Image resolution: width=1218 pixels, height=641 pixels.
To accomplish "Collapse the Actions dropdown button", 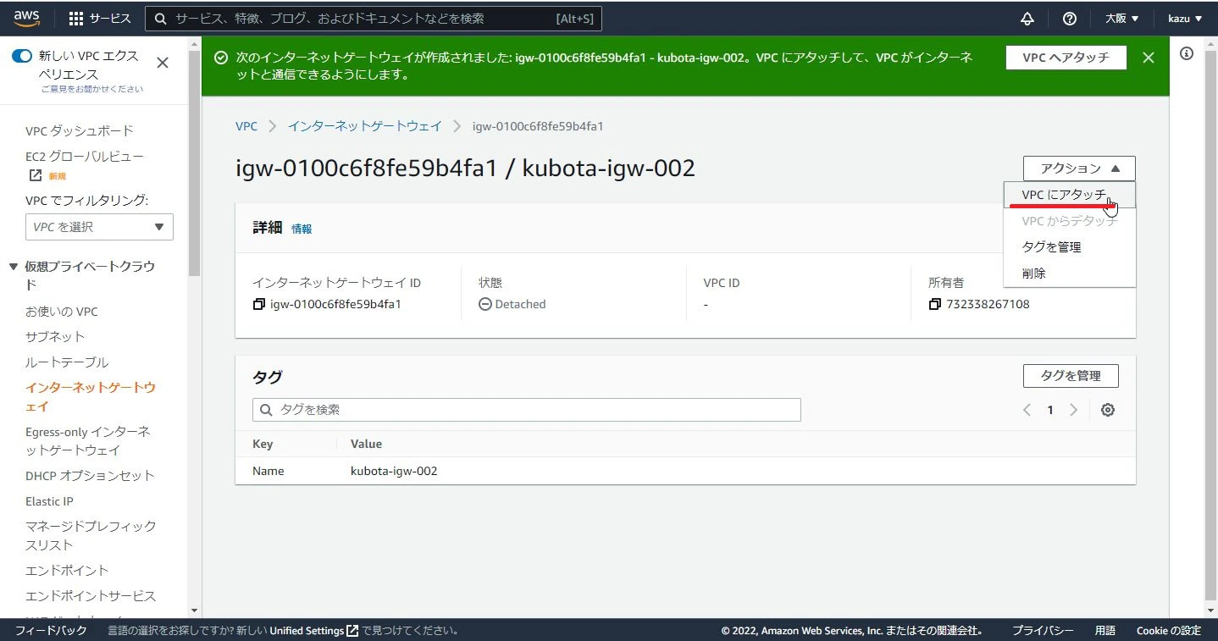I will [x=1079, y=169].
